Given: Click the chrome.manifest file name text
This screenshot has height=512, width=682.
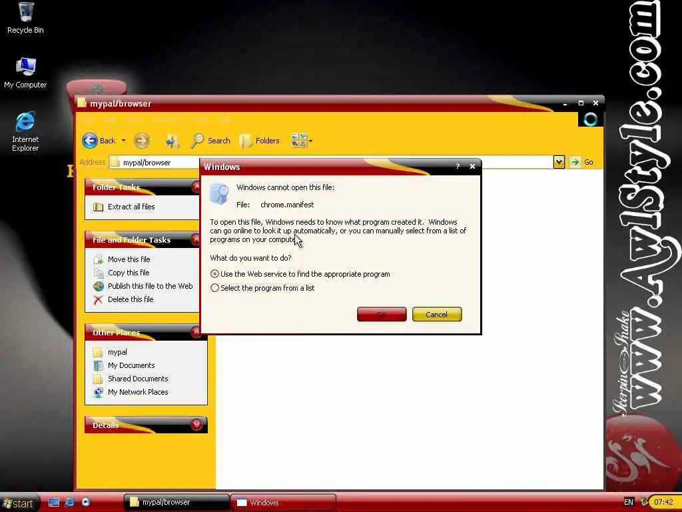Looking at the screenshot, I should [x=287, y=205].
